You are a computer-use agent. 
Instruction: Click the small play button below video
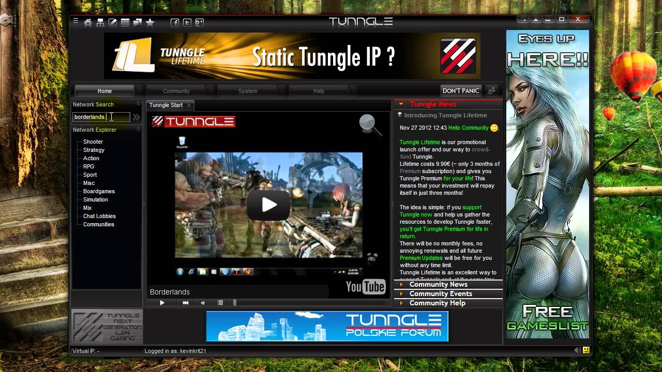point(162,303)
